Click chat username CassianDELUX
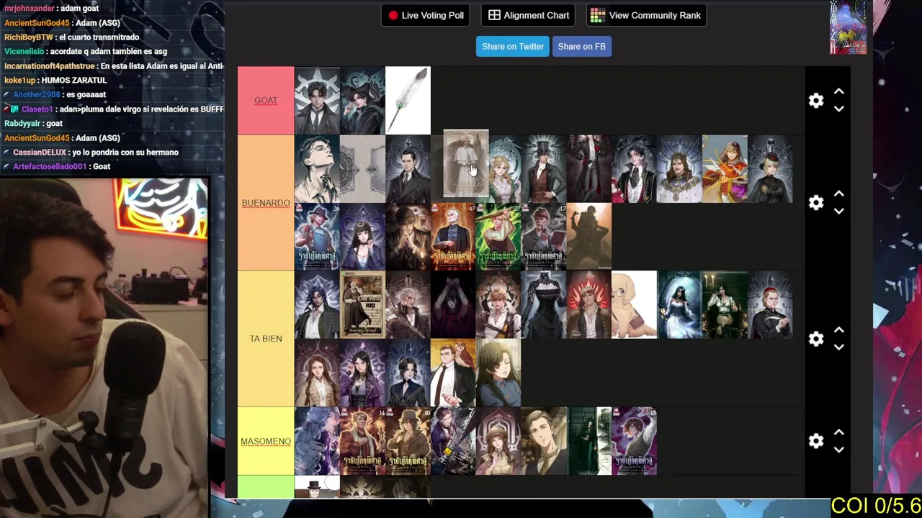922x518 pixels. 40,153
